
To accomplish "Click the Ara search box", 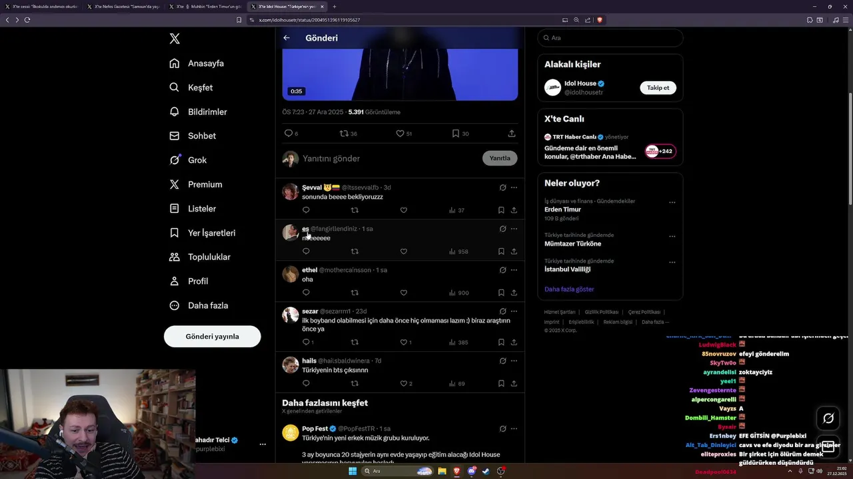I will click(610, 38).
